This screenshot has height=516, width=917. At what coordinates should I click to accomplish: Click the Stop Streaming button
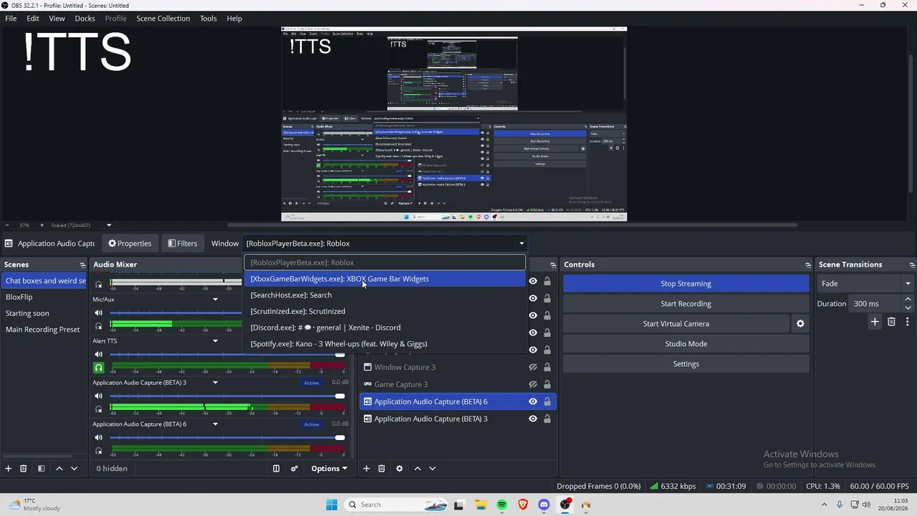686,284
